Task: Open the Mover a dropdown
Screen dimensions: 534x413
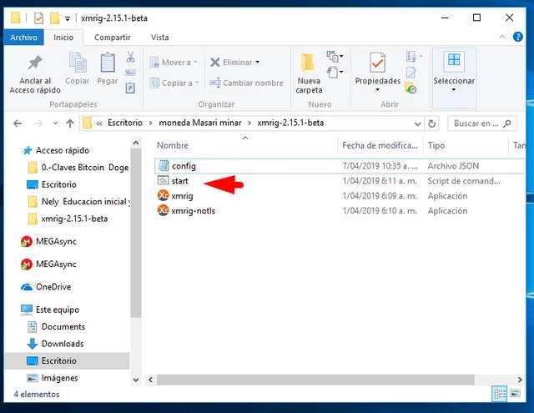Action: point(174,63)
